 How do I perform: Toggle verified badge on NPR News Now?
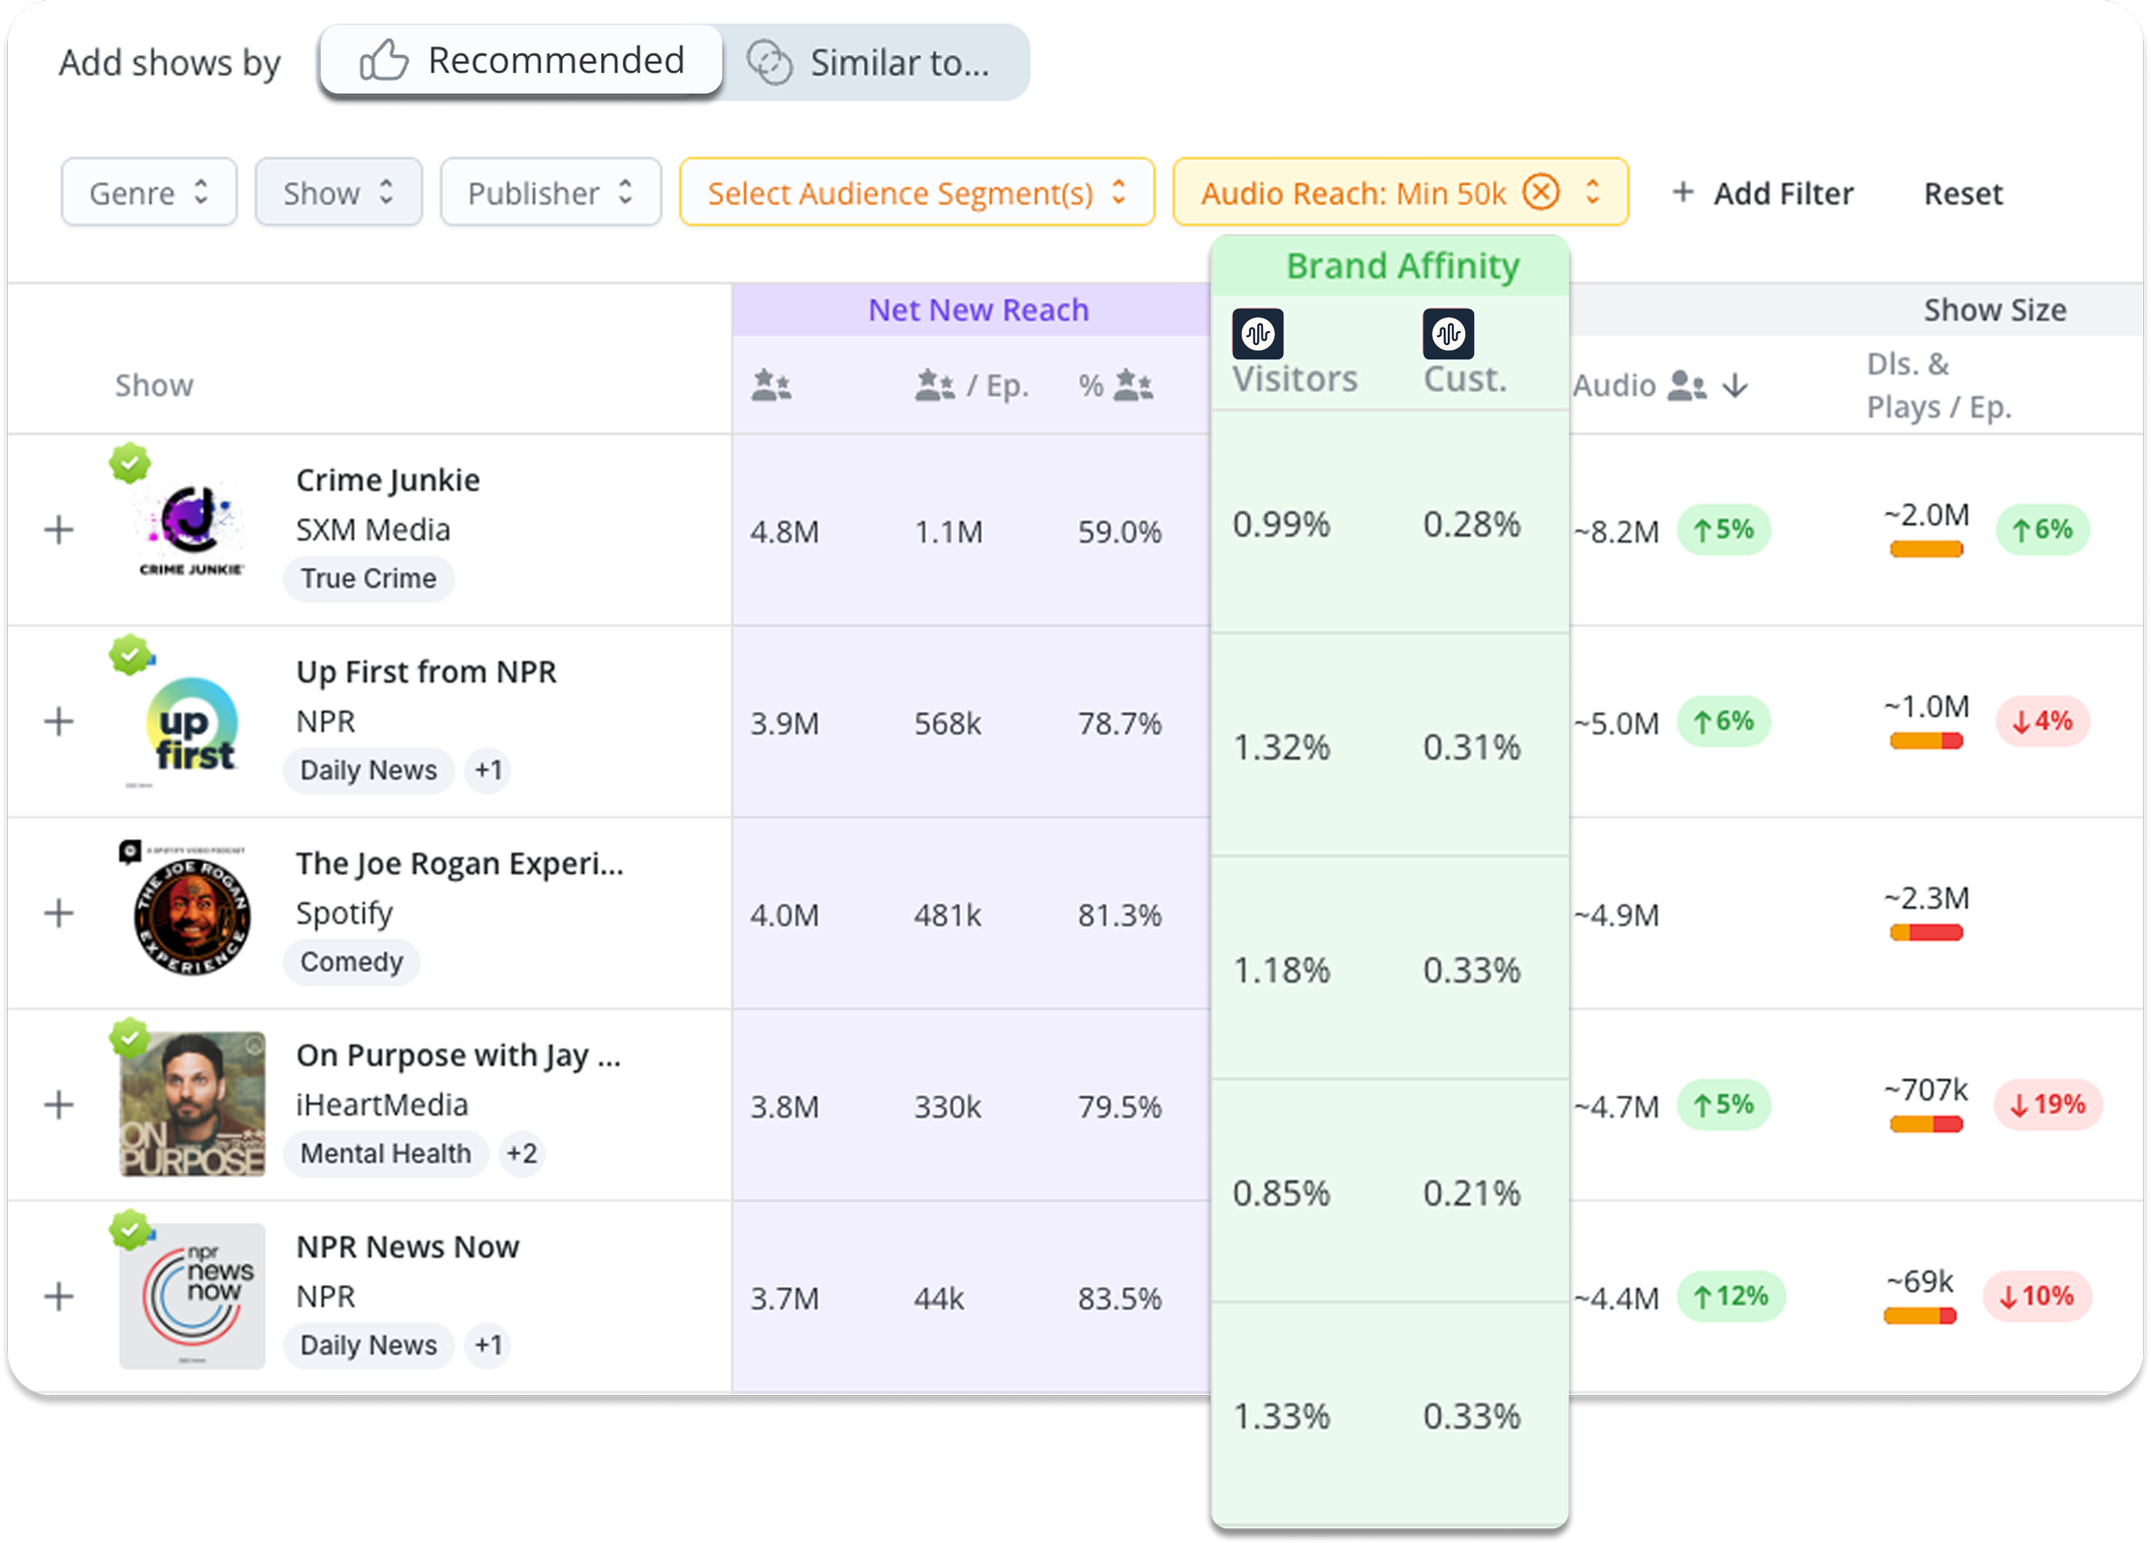click(130, 1229)
